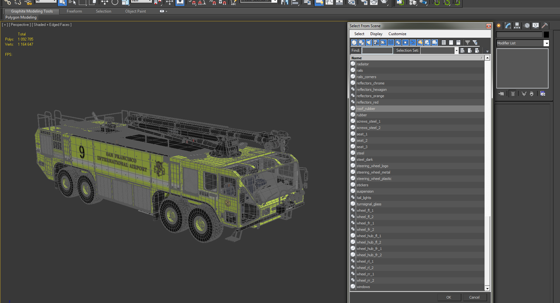Click Remove Modifier from stack icon
Viewport: 560px width, 303px height.
pos(532,94)
